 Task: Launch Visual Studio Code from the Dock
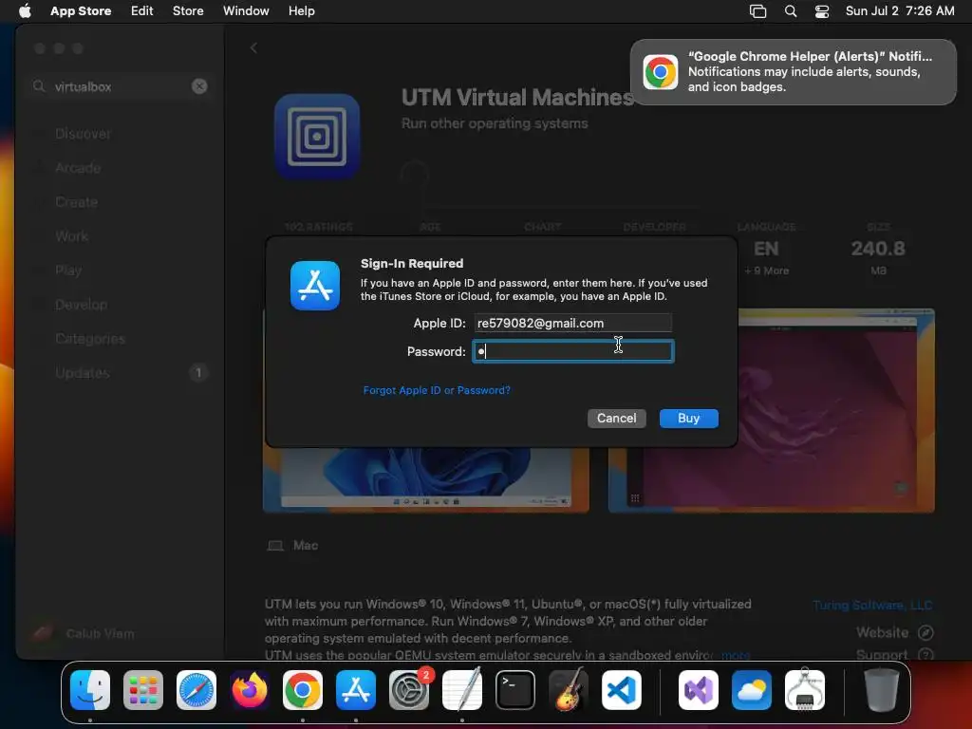tap(622, 690)
